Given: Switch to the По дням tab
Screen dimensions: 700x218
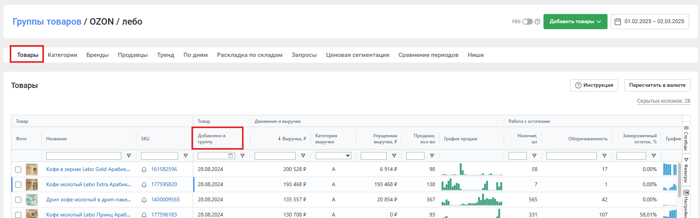Looking at the screenshot, I should (196, 55).
